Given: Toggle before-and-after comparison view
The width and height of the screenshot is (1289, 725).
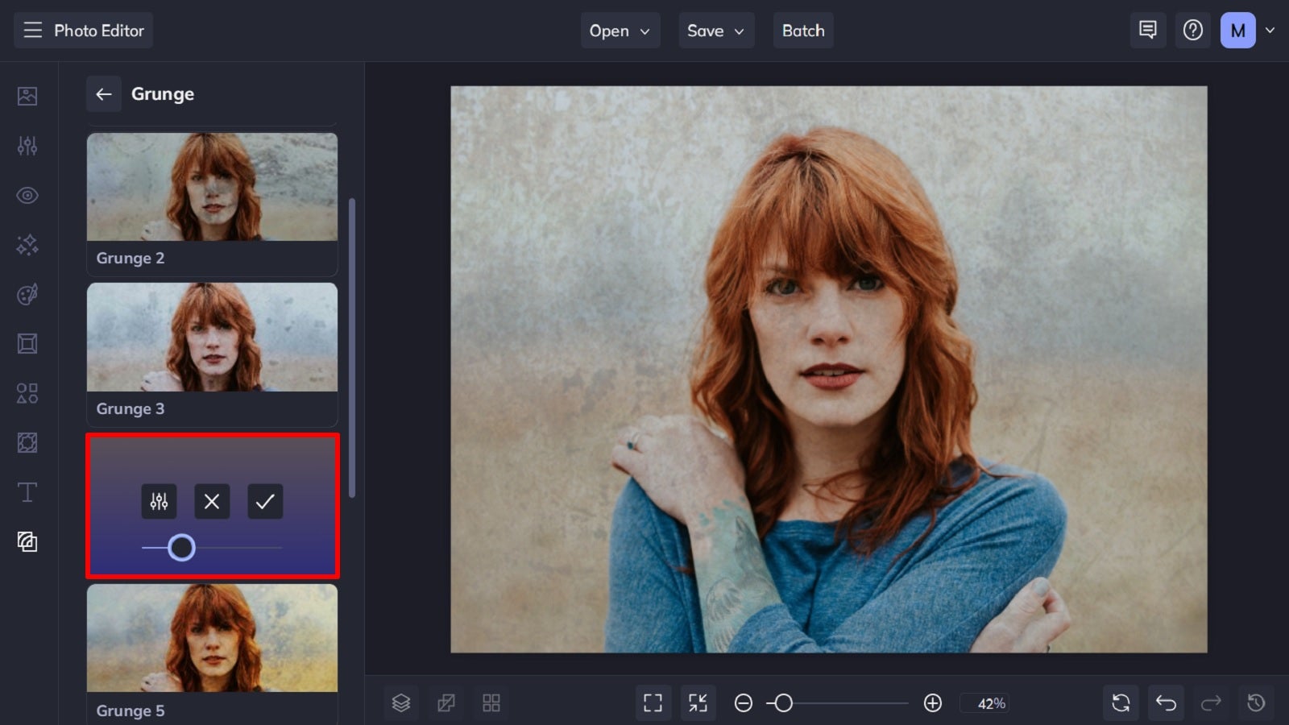Looking at the screenshot, I should [446, 702].
